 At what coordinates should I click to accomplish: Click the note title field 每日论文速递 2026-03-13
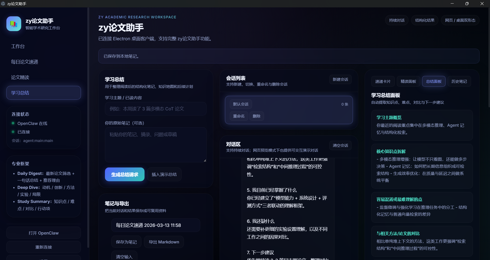156,225
